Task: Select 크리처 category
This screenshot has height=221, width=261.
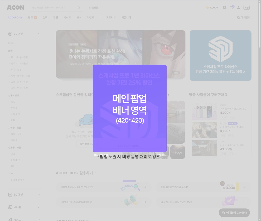Action: pos(14,140)
